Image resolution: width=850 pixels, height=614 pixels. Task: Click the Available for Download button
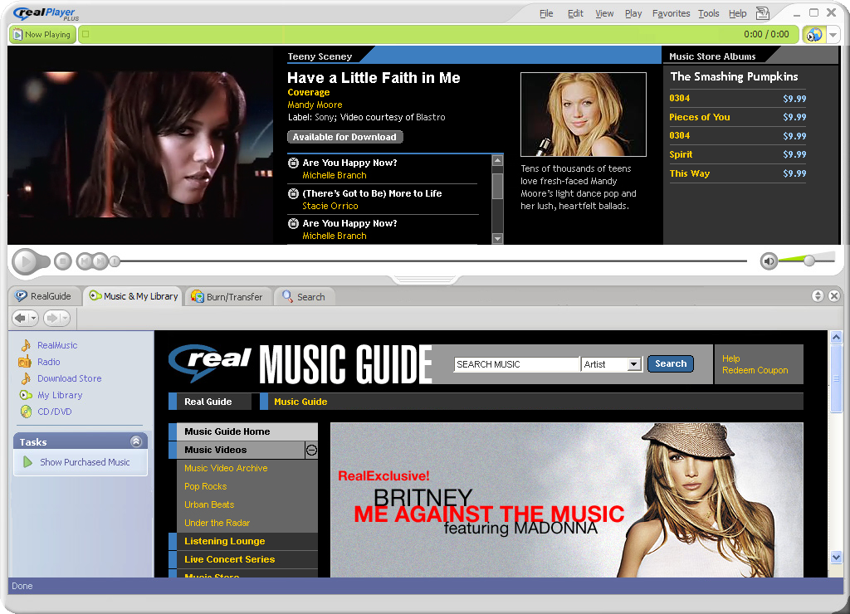point(344,137)
